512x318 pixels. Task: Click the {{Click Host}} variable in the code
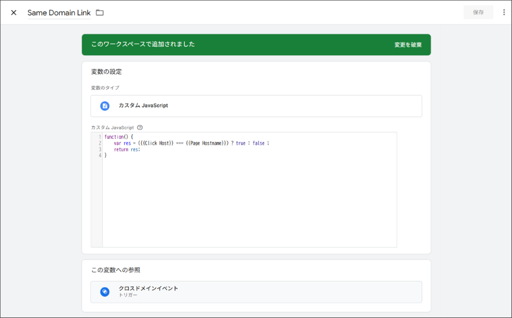[157, 143]
